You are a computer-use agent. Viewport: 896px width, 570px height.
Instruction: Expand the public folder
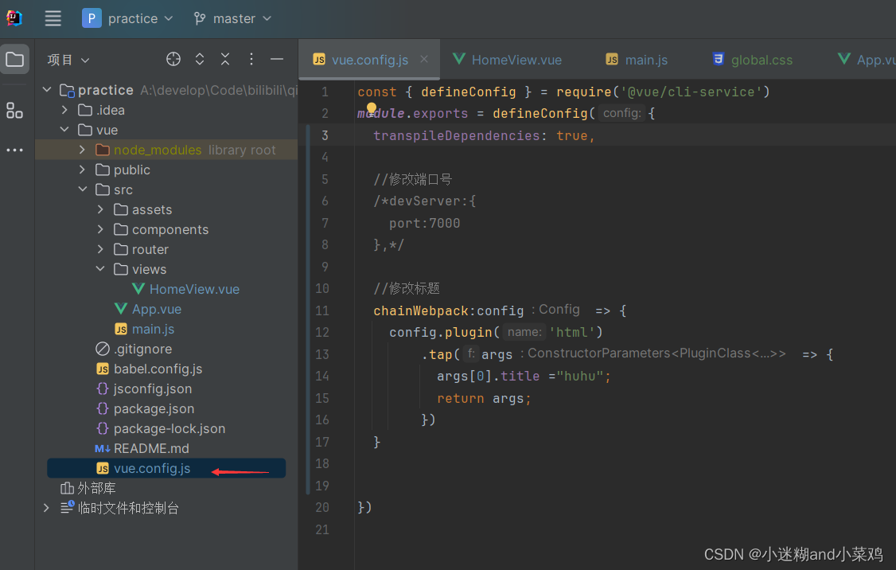(x=82, y=170)
